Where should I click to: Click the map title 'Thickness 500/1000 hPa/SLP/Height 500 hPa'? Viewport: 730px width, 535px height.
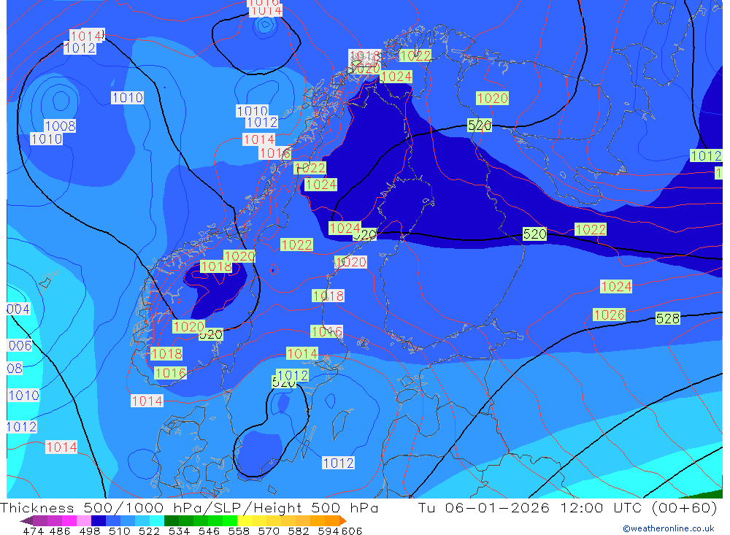click(x=189, y=507)
